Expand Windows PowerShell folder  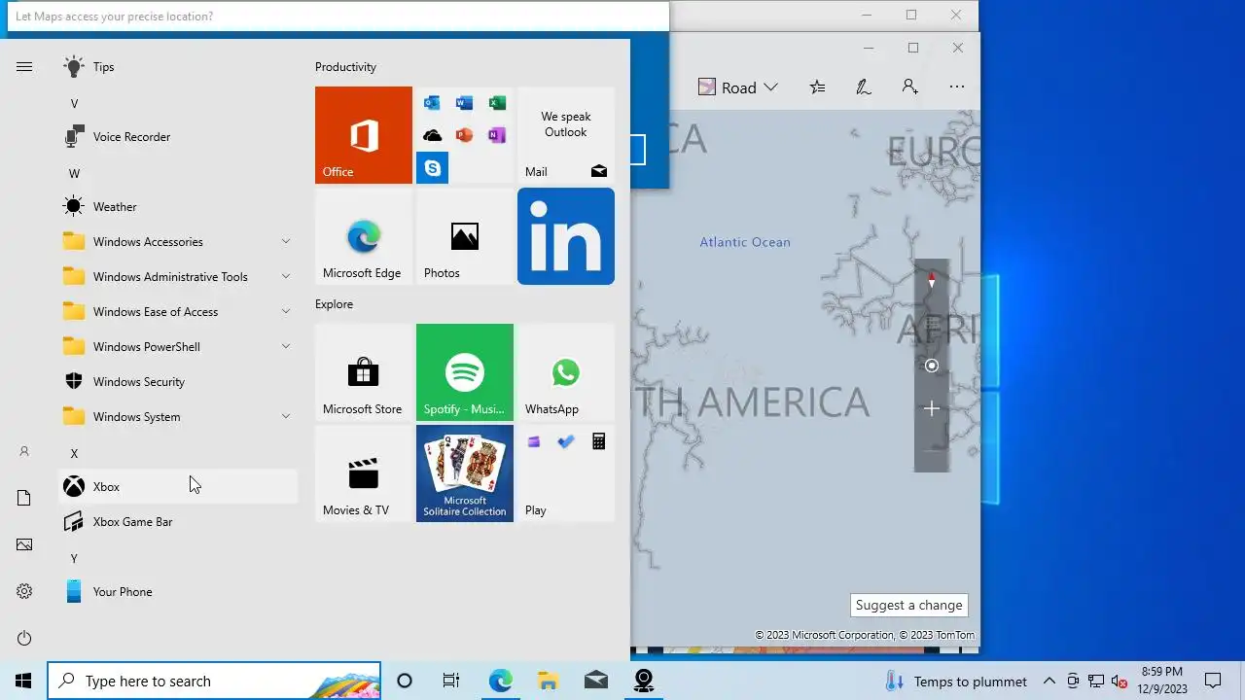click(178, 347)
